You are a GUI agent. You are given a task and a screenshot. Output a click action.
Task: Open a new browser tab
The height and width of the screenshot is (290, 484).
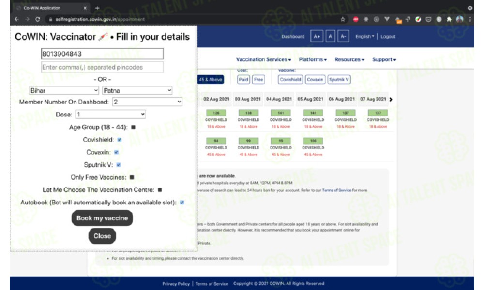pos(97,8)
